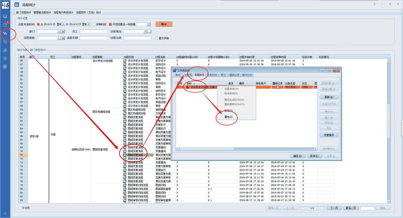Click instance icon in row 83 of 流程实例

125,200
